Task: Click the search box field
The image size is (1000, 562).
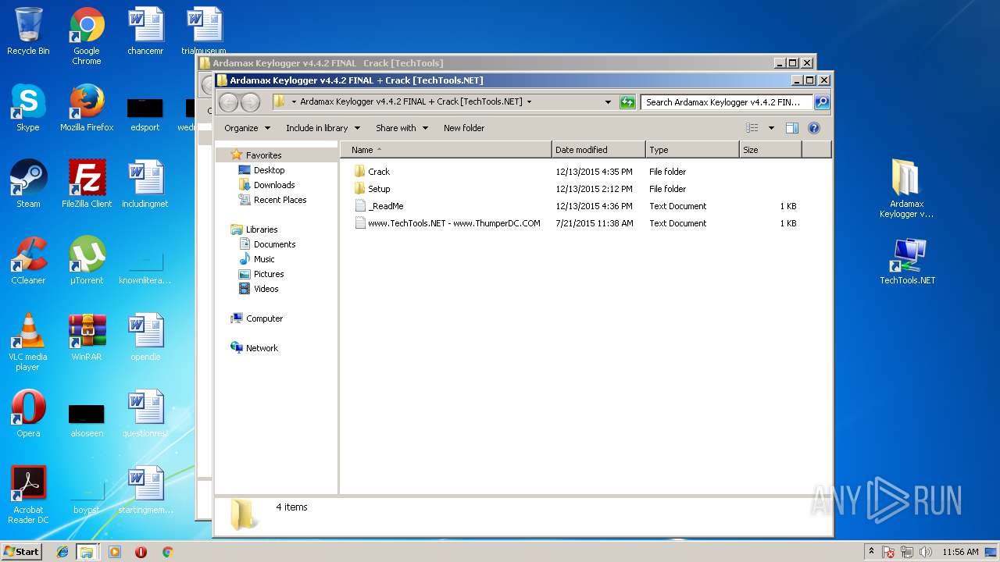Action: tap(727, 102)
